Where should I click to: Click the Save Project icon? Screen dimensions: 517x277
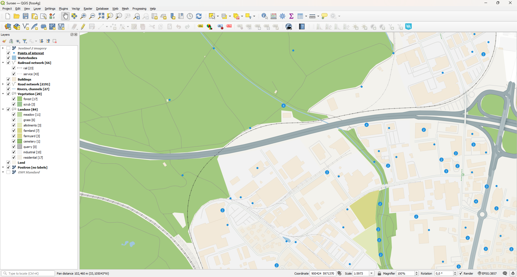point(26,16)
